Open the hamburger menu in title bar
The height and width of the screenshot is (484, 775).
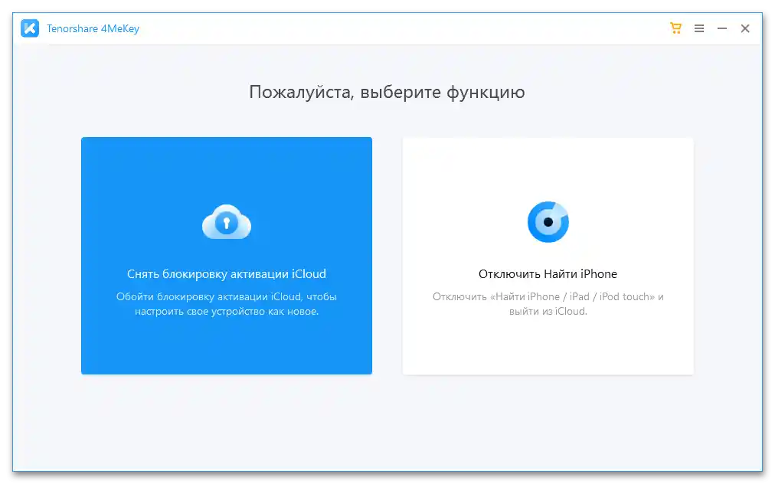(699, 28)
